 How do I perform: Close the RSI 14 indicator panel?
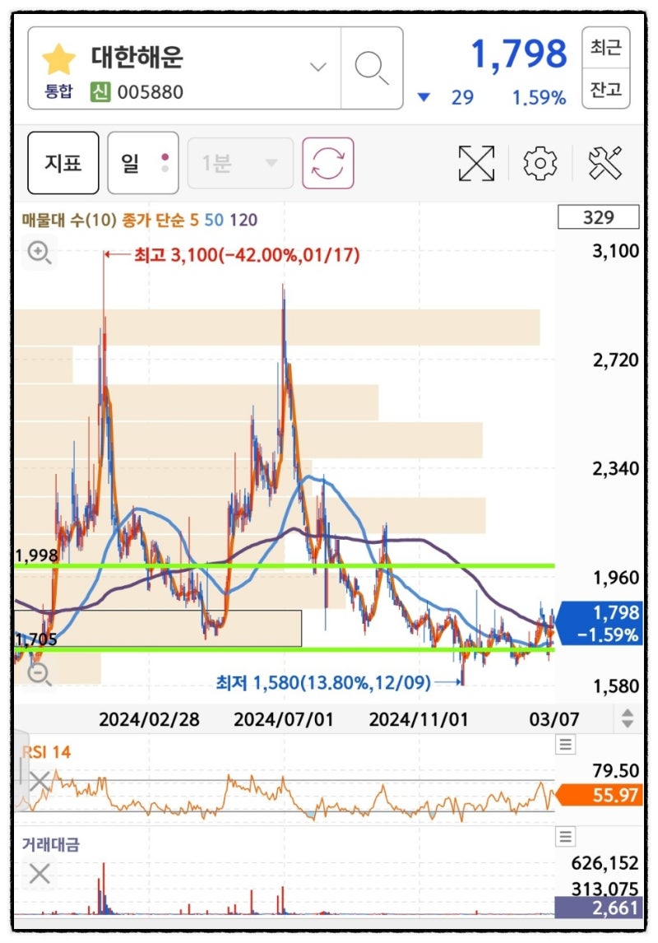click(39, 781)
